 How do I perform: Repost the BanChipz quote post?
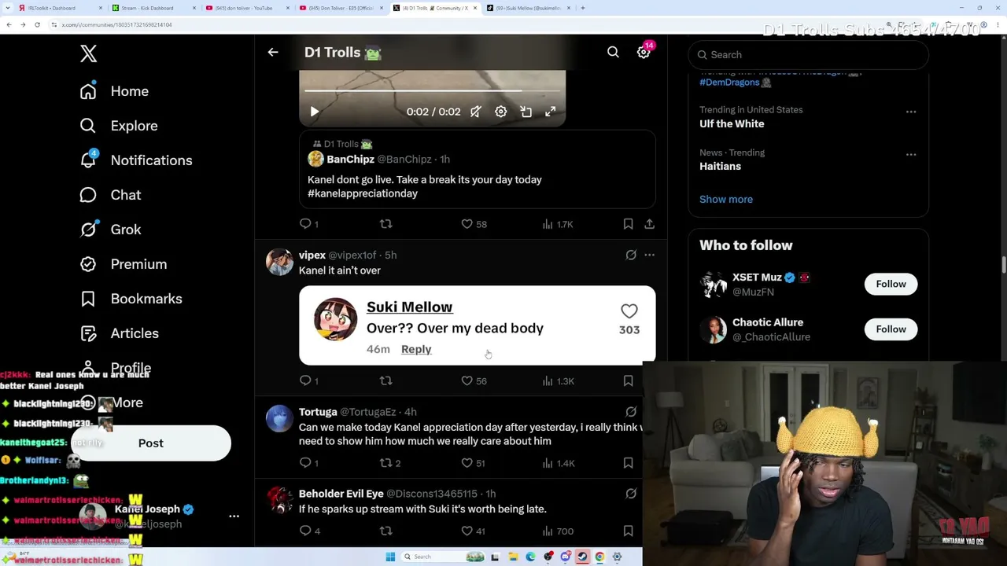point(385,224)
